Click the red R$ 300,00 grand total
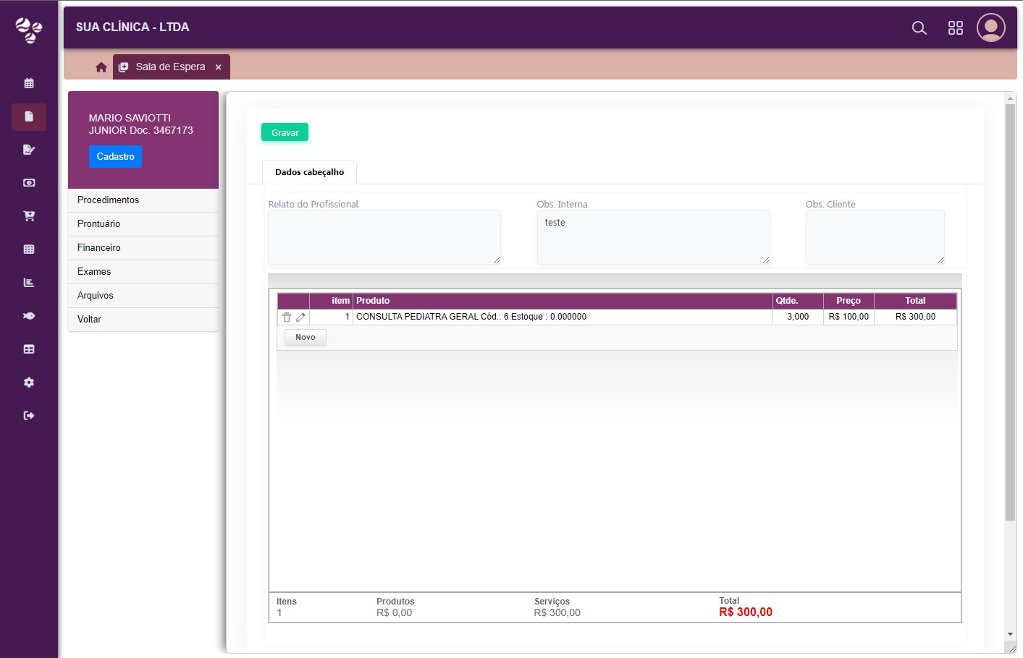This screenshot has width=1023, height=658. (746, 612)
